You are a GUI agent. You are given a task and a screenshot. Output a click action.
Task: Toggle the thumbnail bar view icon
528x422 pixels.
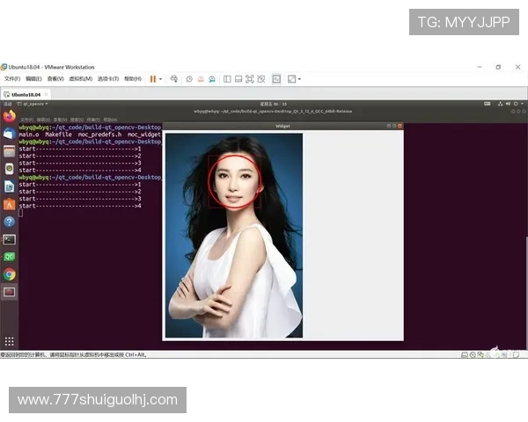pos(238,79)
